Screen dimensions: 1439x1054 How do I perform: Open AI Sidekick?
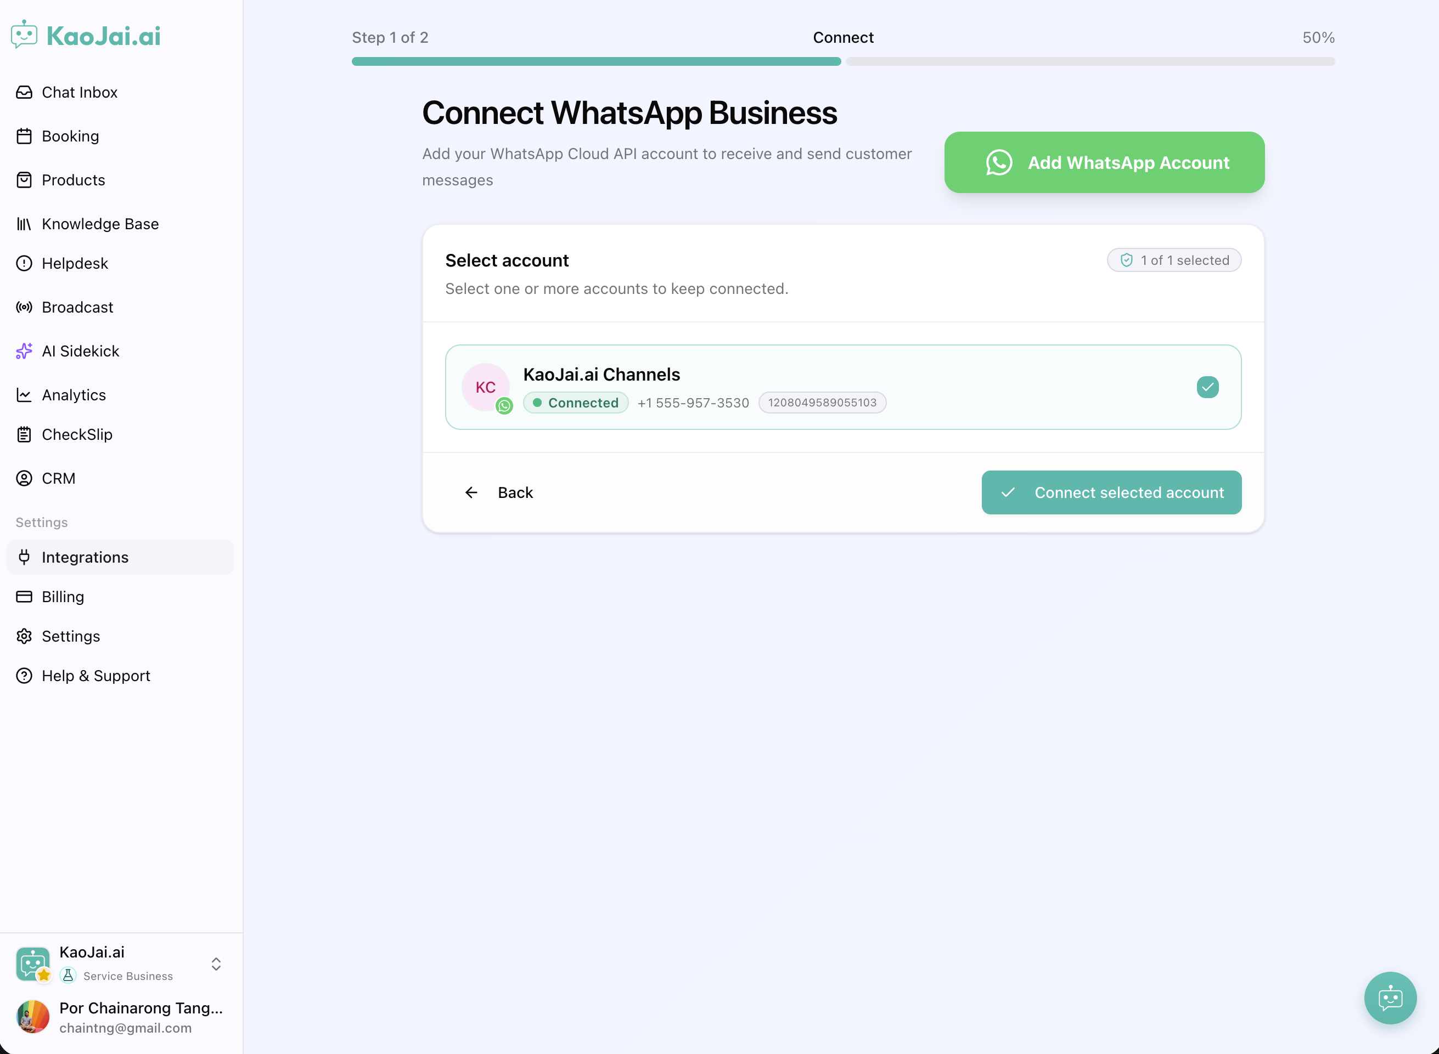pos(120,352)
